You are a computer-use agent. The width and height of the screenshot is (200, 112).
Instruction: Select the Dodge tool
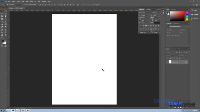(6, 27)
